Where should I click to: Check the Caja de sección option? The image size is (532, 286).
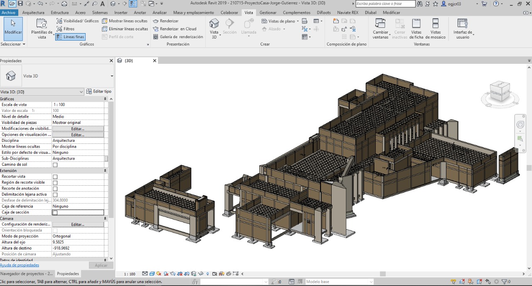(55, 212)
